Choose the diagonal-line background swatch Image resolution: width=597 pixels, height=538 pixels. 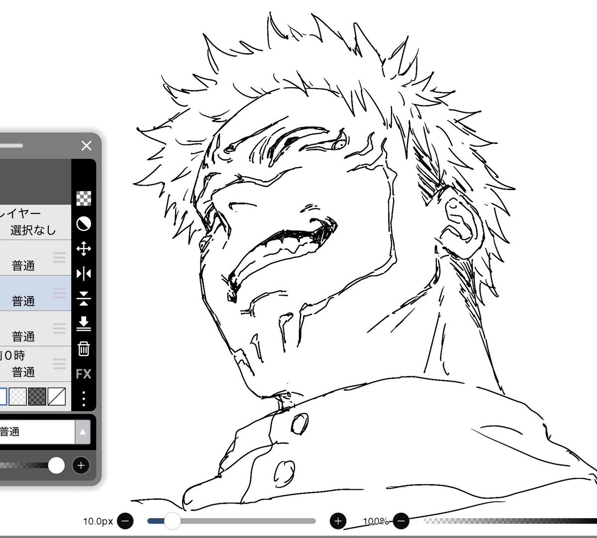57,397
